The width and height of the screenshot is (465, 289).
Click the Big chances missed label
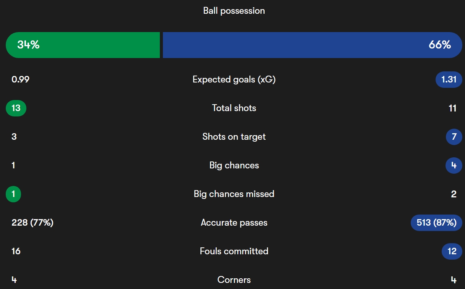[x=234, y=194]
